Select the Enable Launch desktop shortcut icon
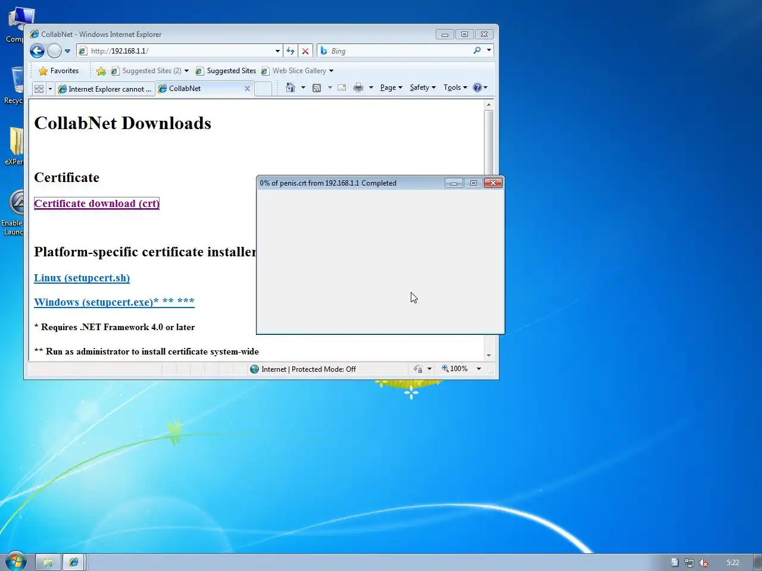762x571 pixels. [13, 212]
